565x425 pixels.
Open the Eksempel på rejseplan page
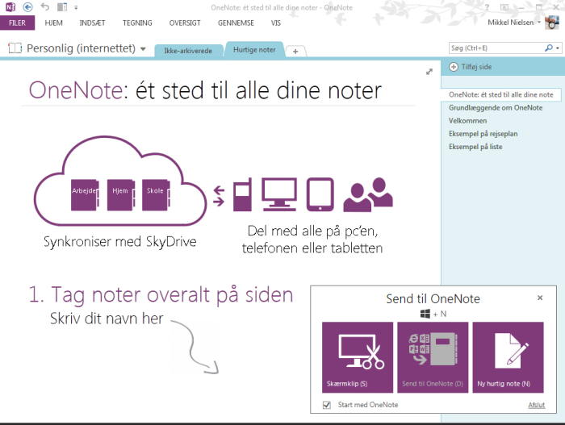483,134
